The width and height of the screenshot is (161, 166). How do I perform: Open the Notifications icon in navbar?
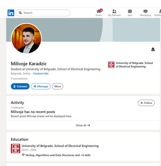coord(160,11)
